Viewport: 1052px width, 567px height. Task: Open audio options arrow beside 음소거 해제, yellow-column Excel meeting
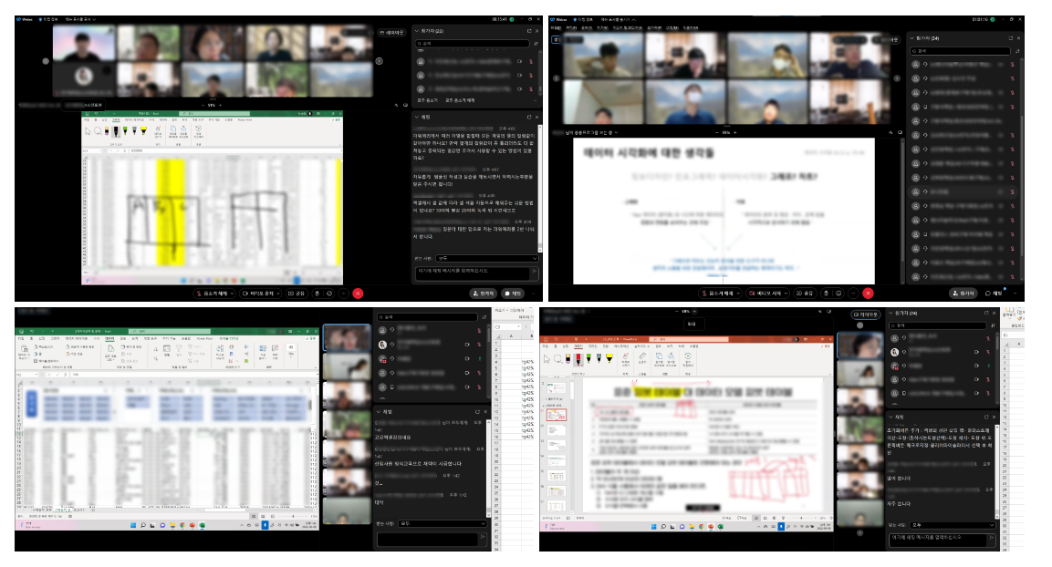232,294
